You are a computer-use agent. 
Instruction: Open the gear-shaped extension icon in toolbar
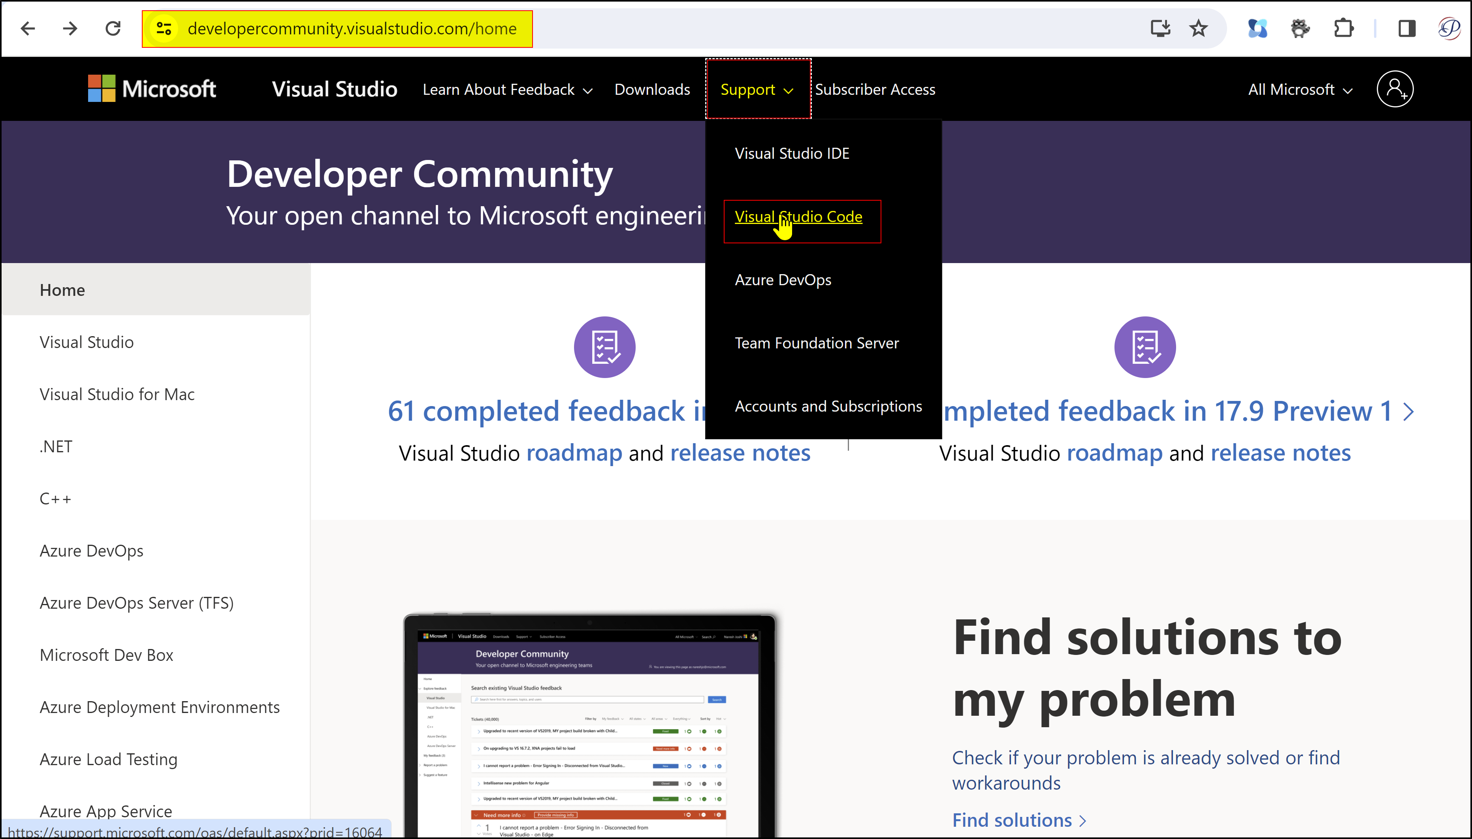[1300, 28]
